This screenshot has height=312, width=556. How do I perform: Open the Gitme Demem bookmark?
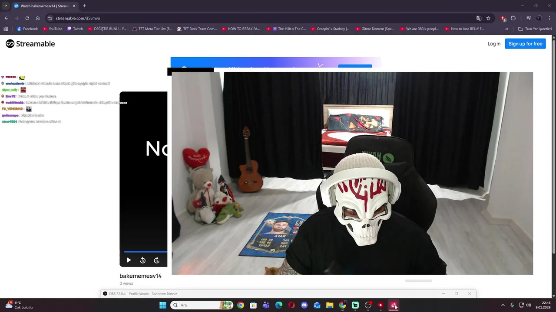click(374, 29)
